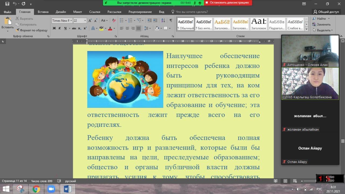
Task: Open the Рецензирование tab
Action: click(140, 12)
